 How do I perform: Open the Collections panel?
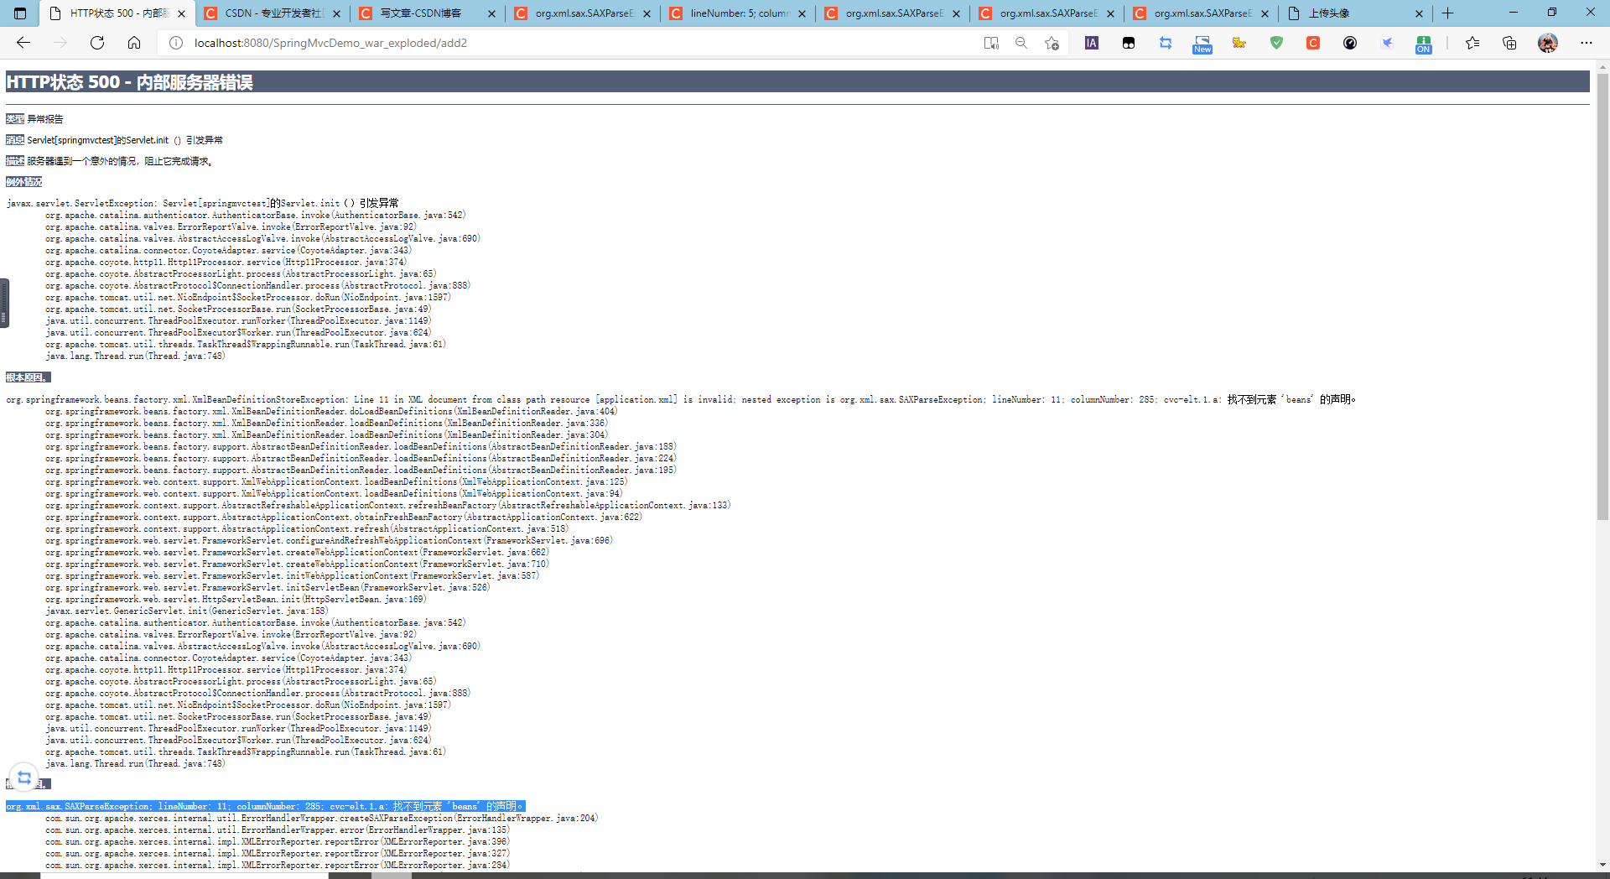pos(1510,43)
